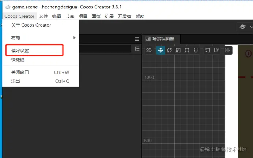Click the Cocos Creator logo in title bar

pyautogui.click(x=8, y=7)
